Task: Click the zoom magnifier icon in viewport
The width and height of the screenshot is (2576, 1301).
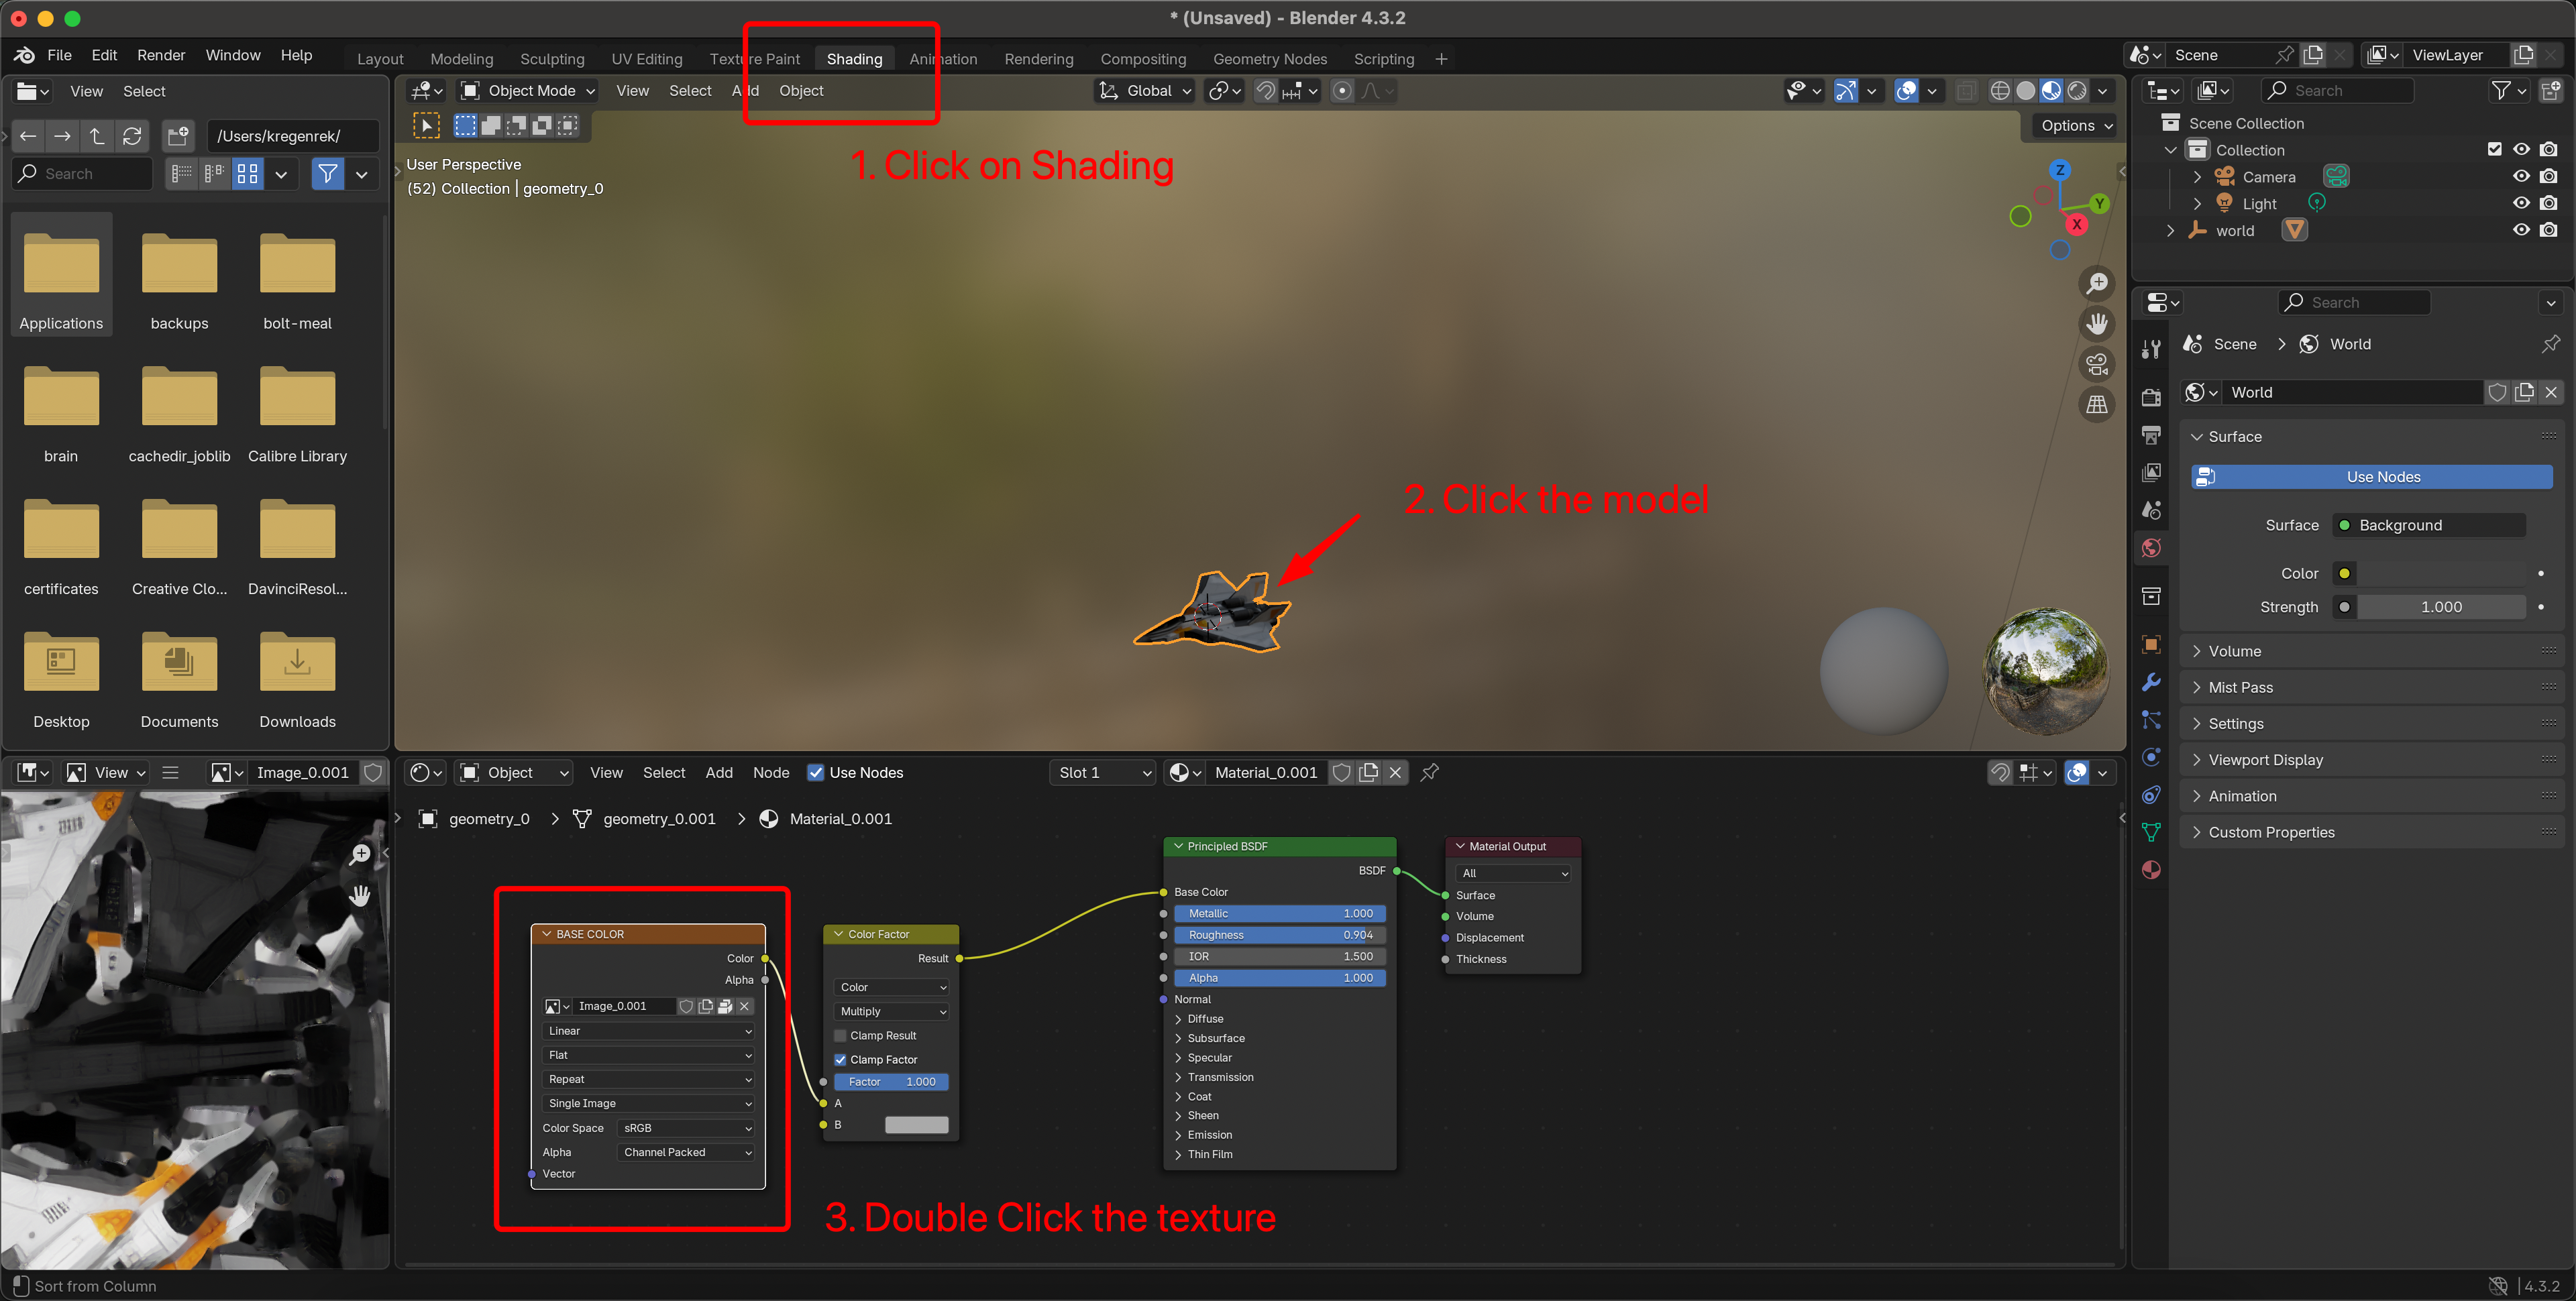Action: [2097, 284]
